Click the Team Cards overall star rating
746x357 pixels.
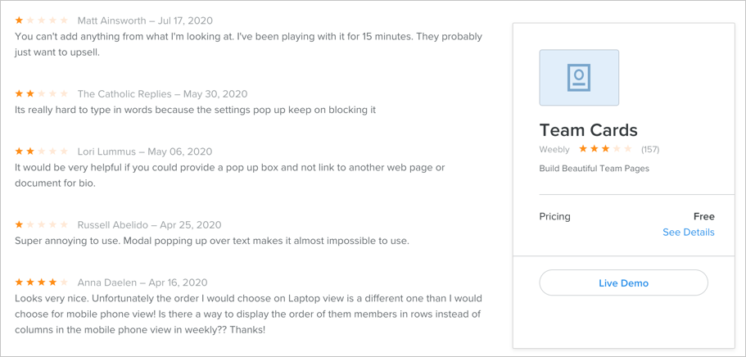tap(605, 149)
